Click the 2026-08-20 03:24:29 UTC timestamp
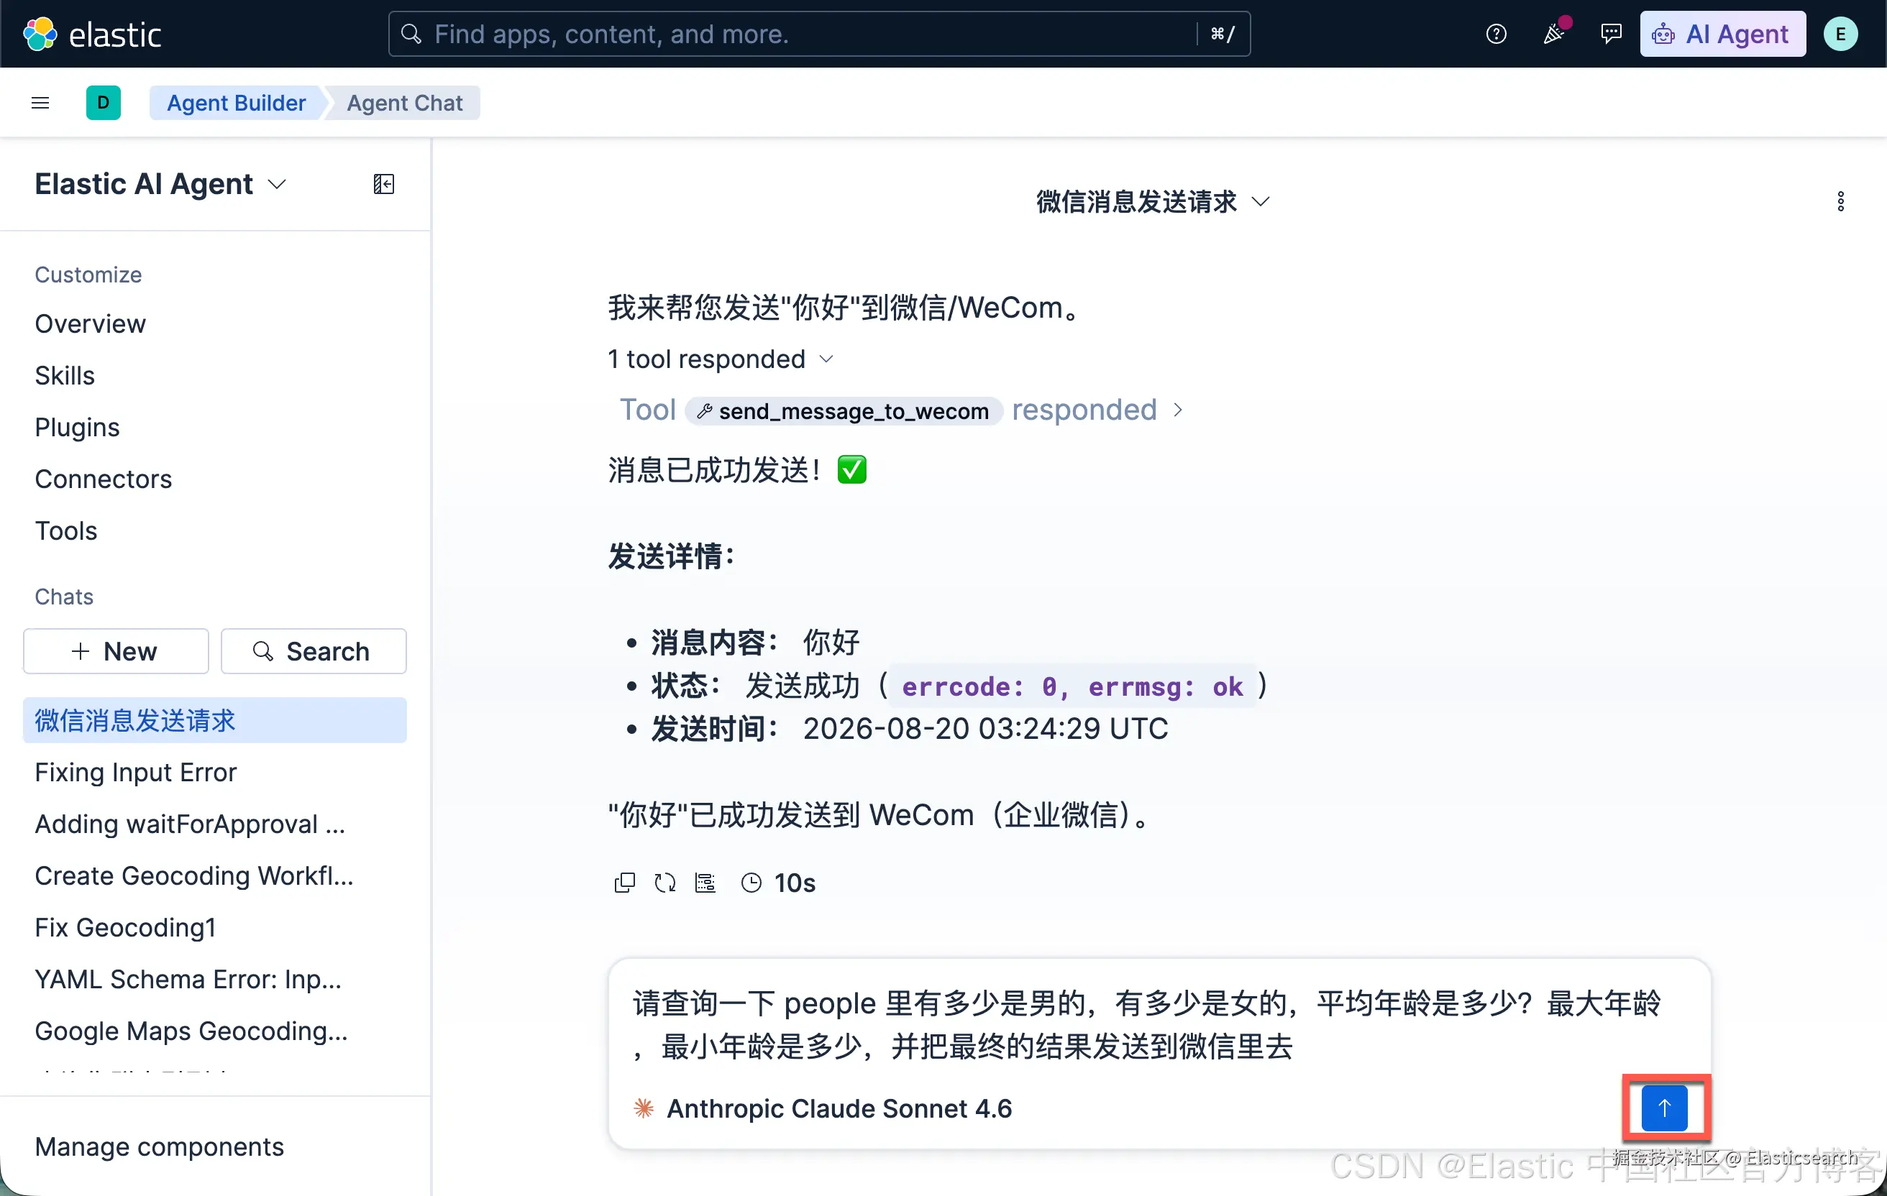The image size is (1887, 1196). (985, 728)
